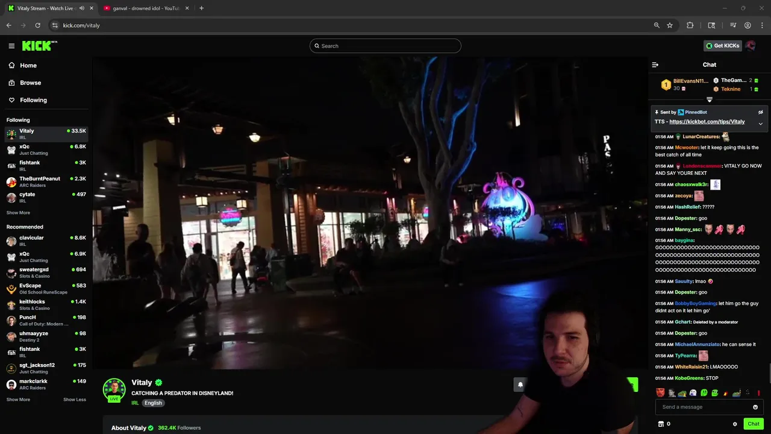Click PinnedBot username in pinned message
Screen dimensions: 771x434
[x=696, y=112]
